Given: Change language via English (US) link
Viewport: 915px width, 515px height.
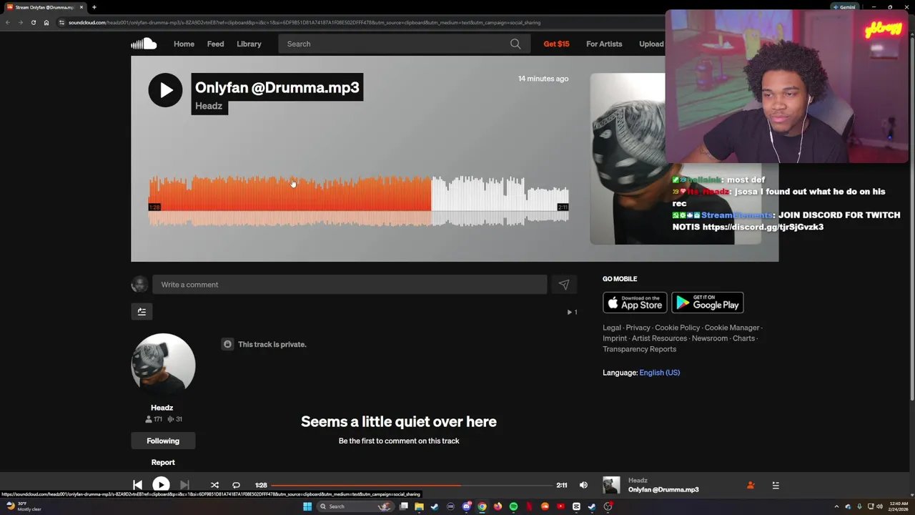Looking at the screenshot, I should (659, 373).
